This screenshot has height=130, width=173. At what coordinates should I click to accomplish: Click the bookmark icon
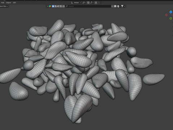(x=115, y=6)
